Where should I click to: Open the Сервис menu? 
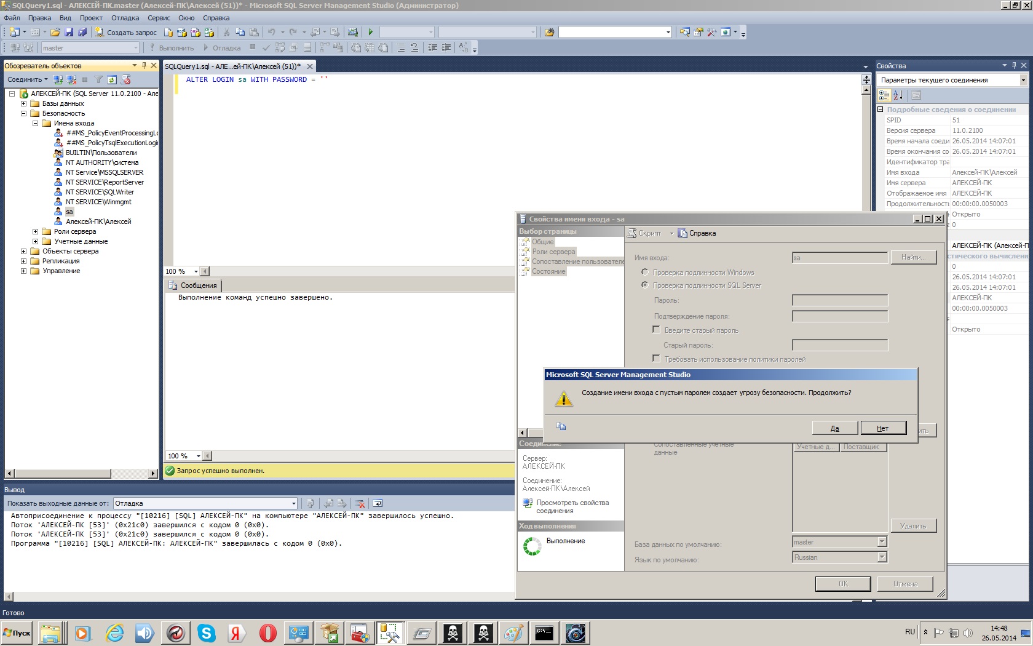point(159,18)
